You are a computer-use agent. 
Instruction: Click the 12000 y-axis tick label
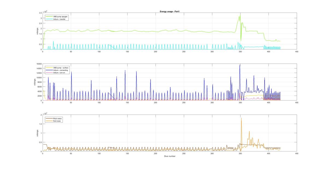coord(39,73)
